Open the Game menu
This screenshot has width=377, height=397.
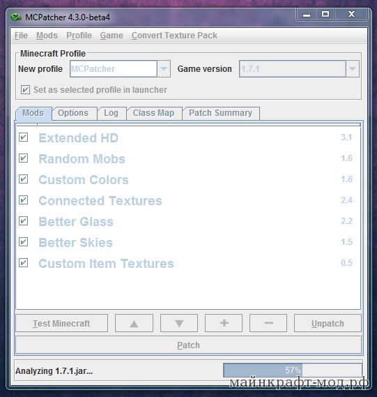point(111,36)
